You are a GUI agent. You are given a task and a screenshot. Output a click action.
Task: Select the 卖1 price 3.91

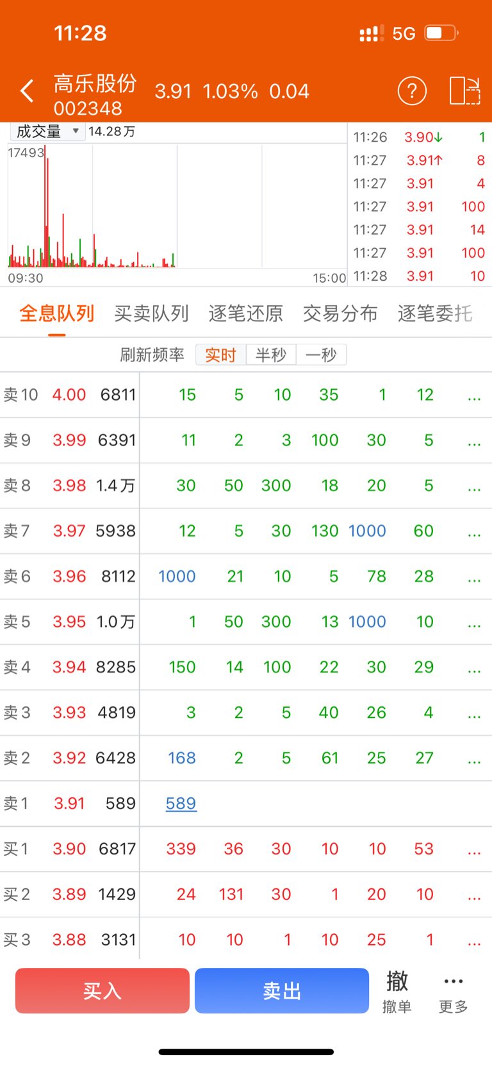pyautogui.click(x=69, y=804)
